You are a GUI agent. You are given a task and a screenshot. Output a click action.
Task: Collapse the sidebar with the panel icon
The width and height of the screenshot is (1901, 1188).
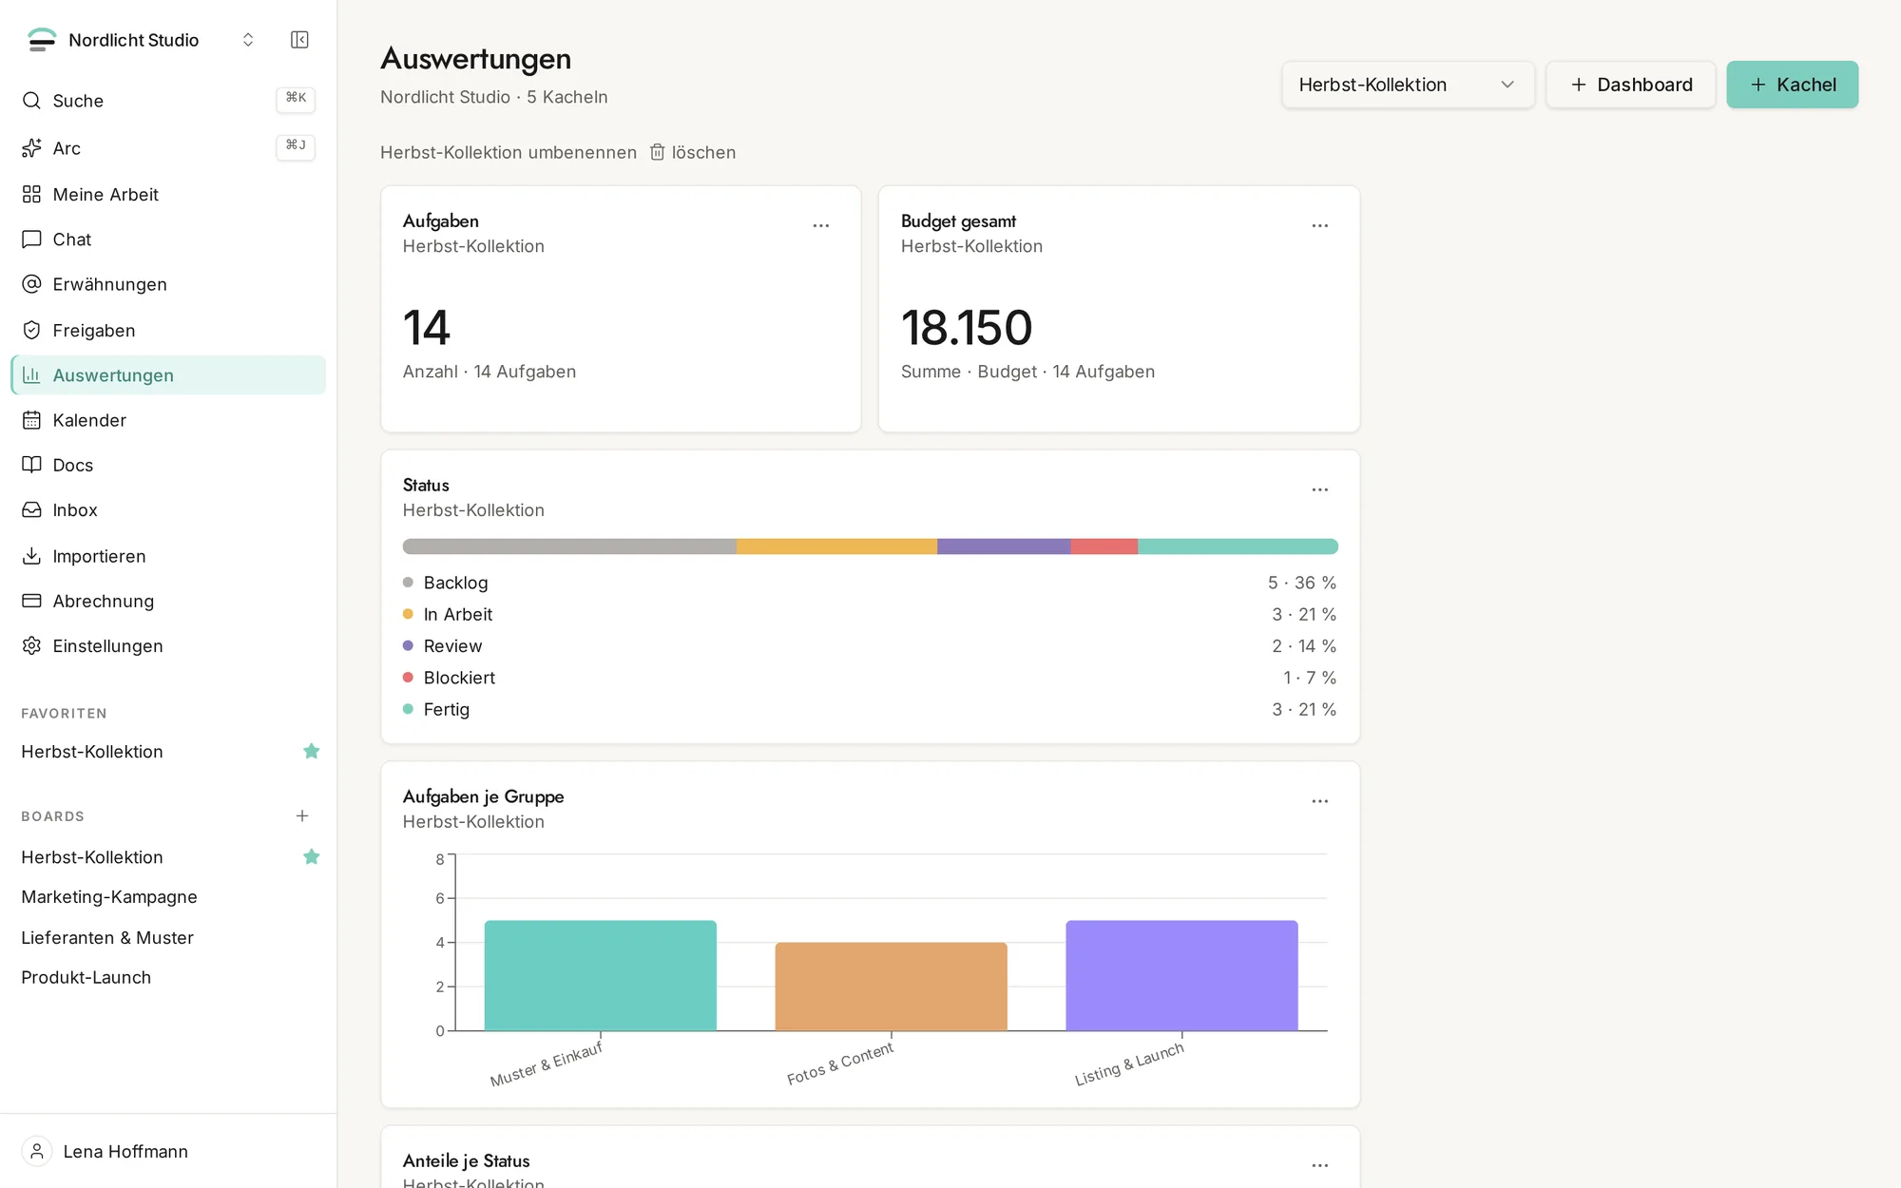pyautogui.click(x=299, y=39)
